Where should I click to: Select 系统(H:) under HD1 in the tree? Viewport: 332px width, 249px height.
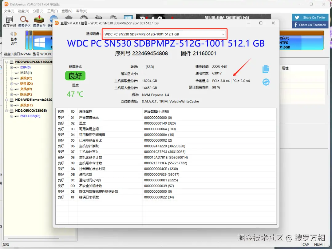(26, 105)
